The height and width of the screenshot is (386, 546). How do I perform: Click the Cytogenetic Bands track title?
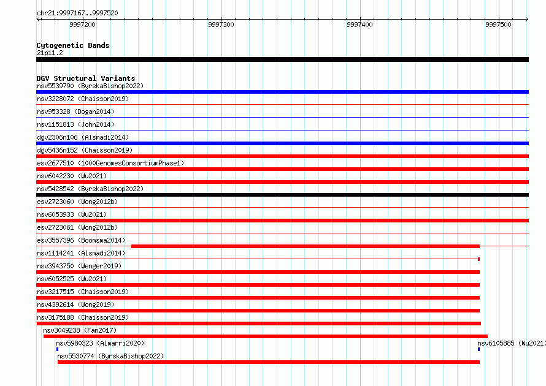point(73,45)
